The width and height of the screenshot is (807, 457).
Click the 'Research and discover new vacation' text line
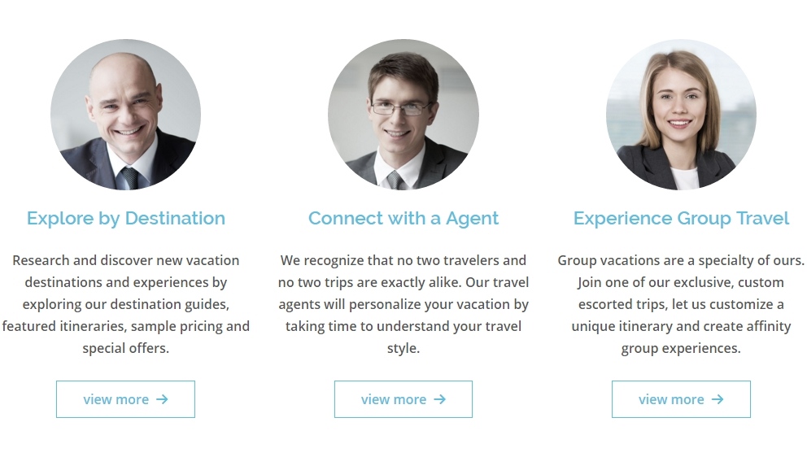pyautogui.click(x=125, y=260)
